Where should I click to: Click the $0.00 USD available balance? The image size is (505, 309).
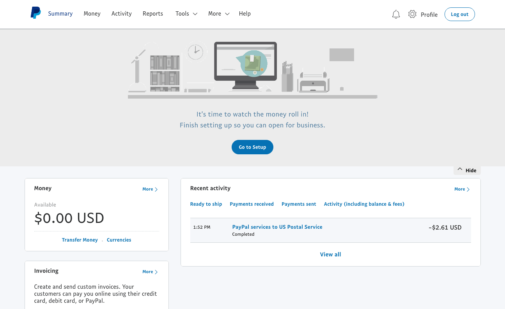tap(69, 218)
